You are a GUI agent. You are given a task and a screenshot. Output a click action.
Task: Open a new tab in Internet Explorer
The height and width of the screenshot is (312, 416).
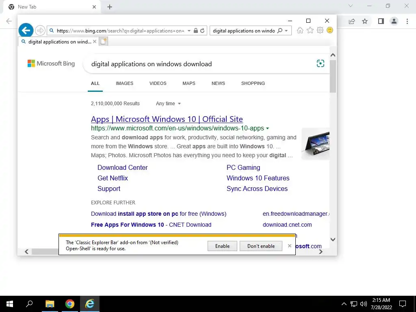tap(104, 41)
